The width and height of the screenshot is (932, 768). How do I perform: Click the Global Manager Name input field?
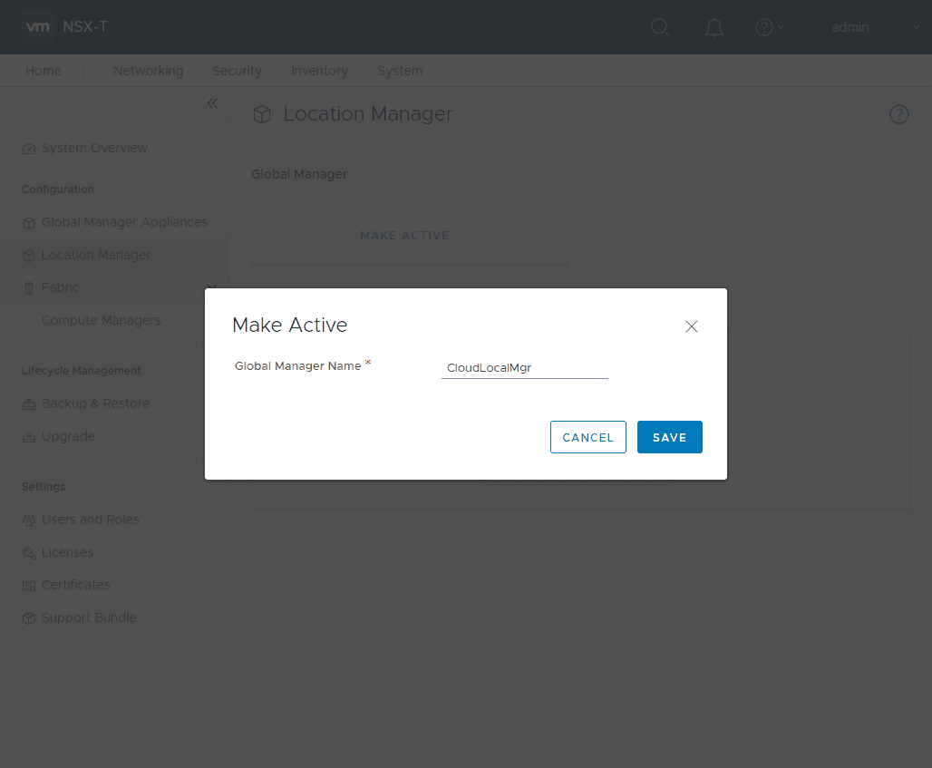[x=525, y=368]
